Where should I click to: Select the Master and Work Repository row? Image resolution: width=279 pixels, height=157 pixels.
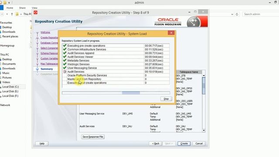pos(116,79)
